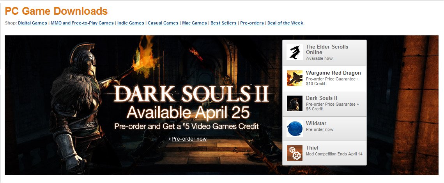Click Wildstar blue planet icon
This screenshot has height=183, width=444.
point(294,129)
